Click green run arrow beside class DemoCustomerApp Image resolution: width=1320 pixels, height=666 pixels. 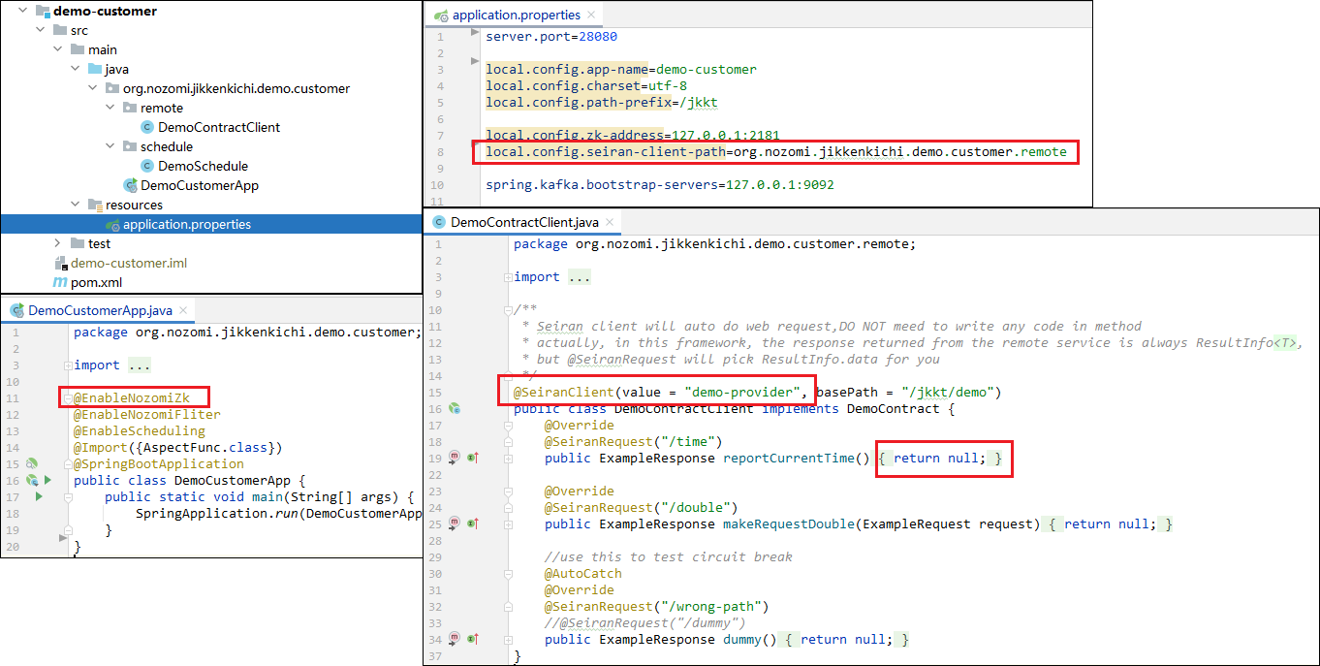(x=47, y=480)
